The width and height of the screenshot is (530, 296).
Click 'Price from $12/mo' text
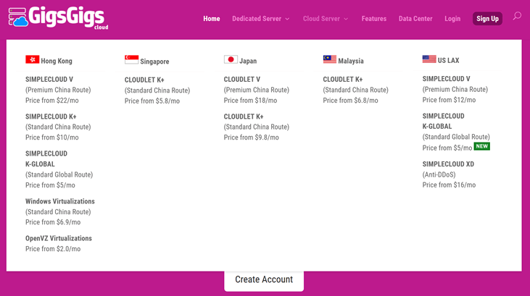449,100
